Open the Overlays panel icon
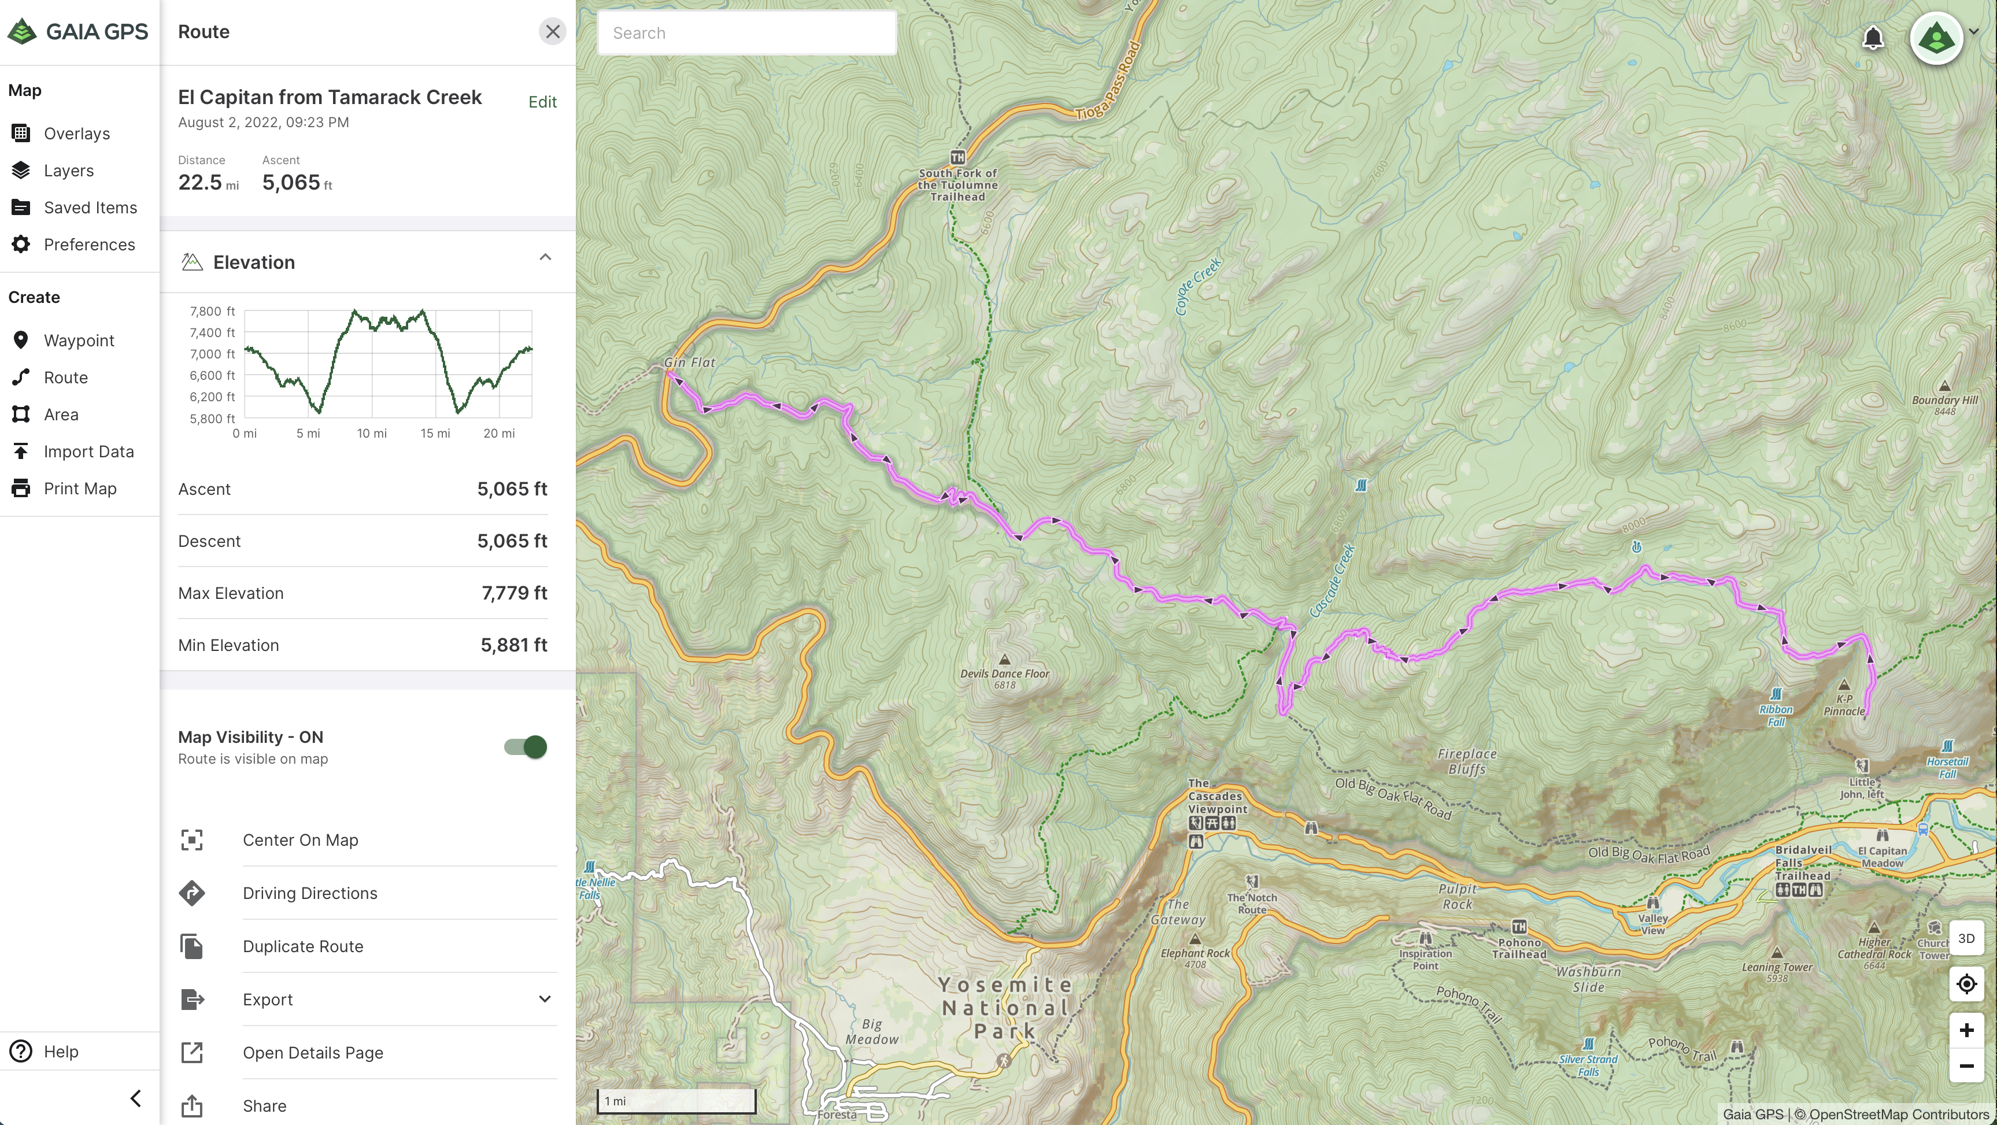Viewport: 1997px width, 1125px height. [x=21, y=134]
